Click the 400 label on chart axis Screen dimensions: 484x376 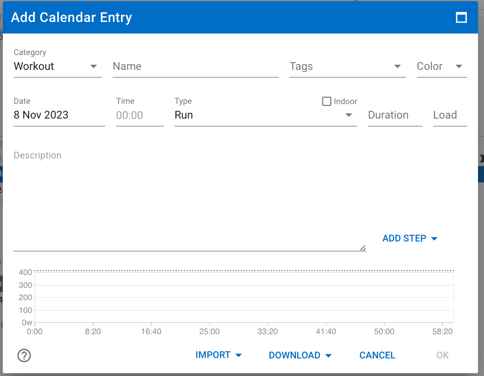coord(26,273)
